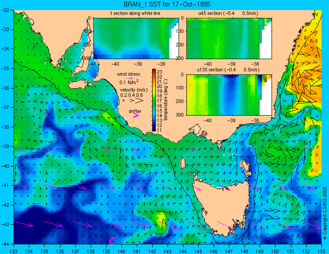The image size is (329, 254).
Task: Click the "0.1 N/m²" wind stress scale text
Action: coord(129,82)
